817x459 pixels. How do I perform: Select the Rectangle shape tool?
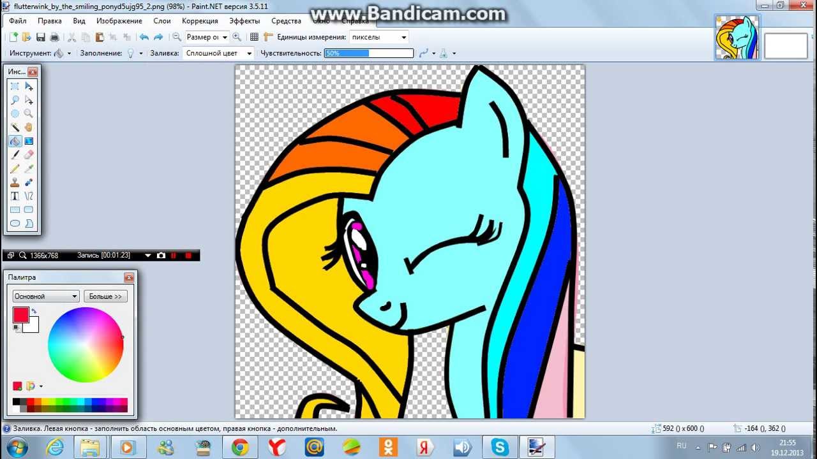tap(15, 210)
